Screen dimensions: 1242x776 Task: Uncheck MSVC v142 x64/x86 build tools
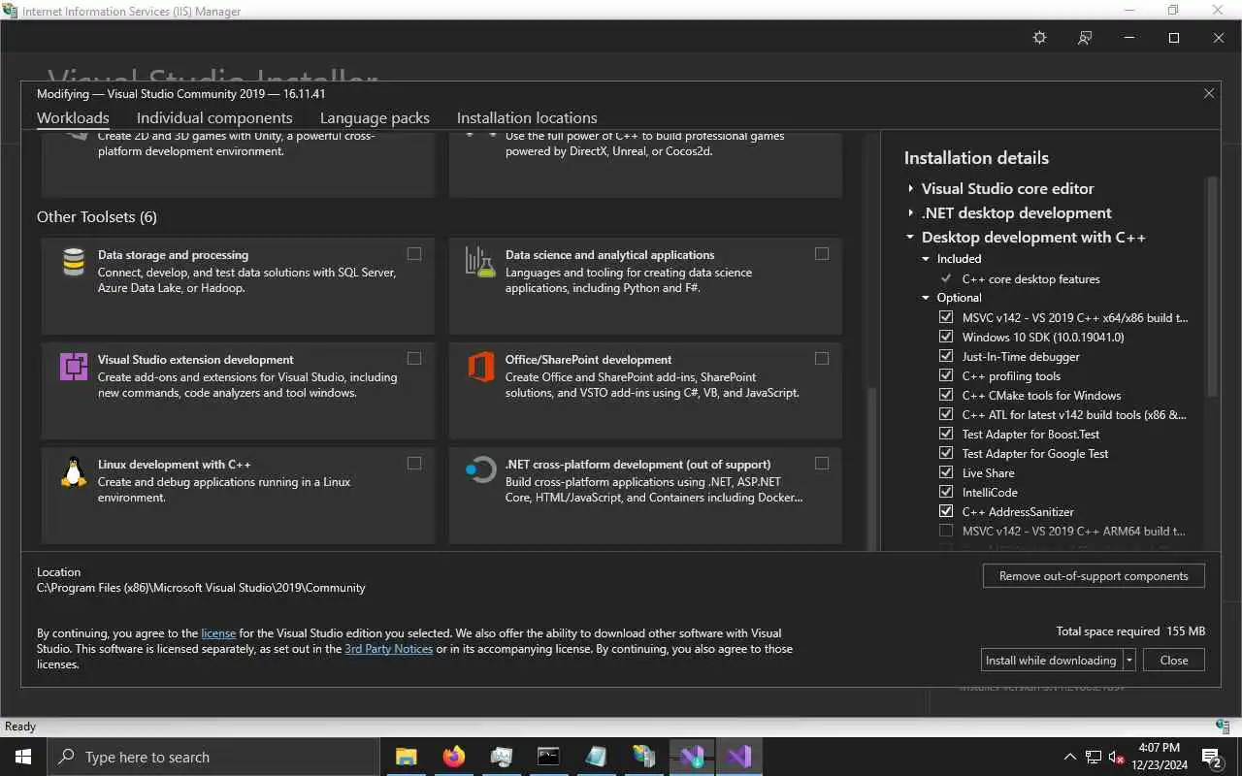(946, 317)
